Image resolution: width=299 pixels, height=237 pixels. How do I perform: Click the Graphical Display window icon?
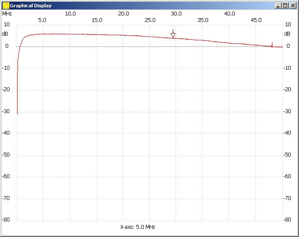[x=6, y=6]
